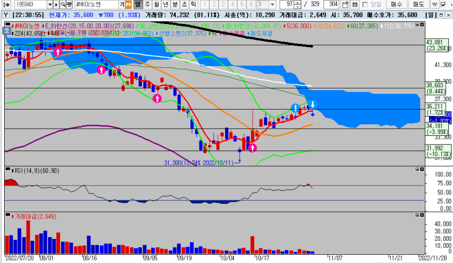Click the 304 data count input field
The width and height of the screenshot is (453, 263).
[x=331, y=4]
